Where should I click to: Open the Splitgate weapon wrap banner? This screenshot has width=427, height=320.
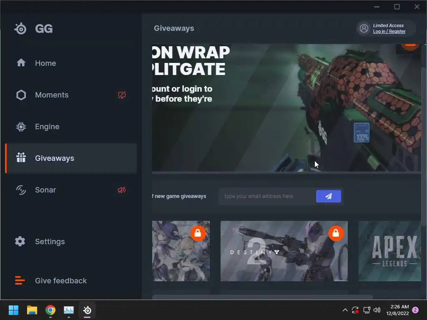[286, 108]
